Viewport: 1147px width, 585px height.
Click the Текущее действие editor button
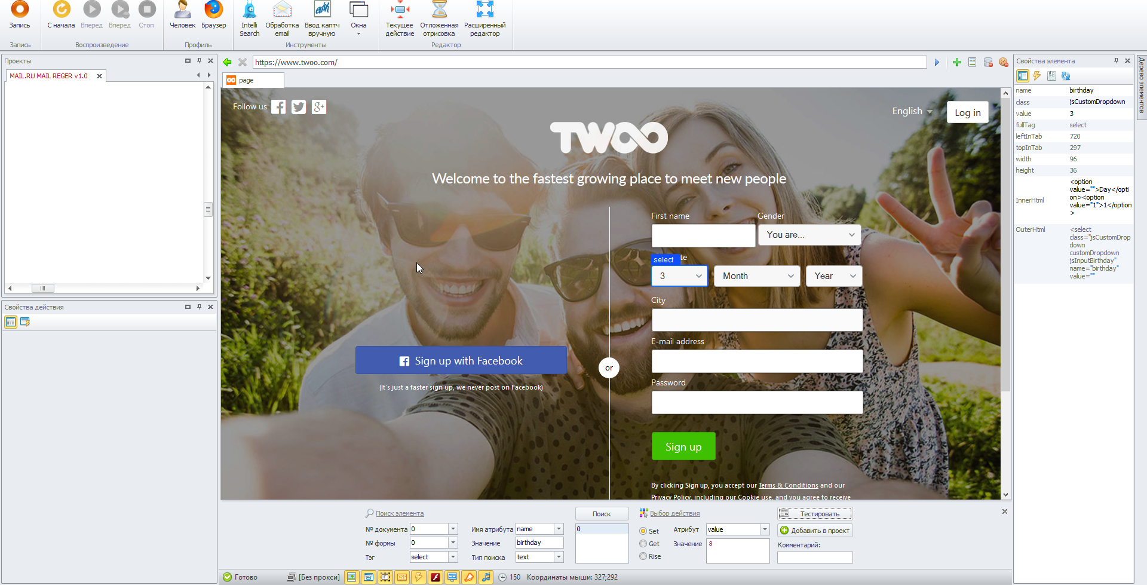click(400, 19)
